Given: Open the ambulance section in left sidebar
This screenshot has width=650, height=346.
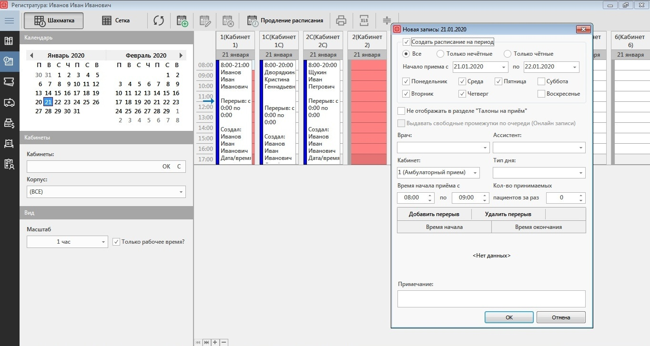Looking at the screenshot, I should 9,102.
